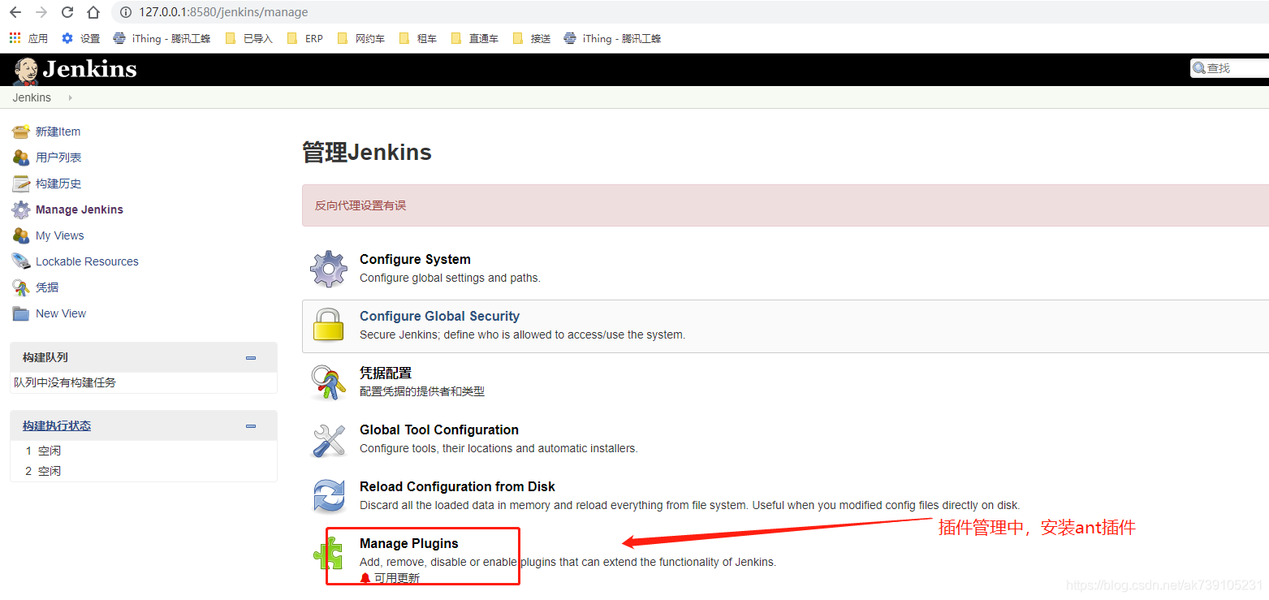Click the Manage Plugins puzzle icon
The height and width of the screenshot is (600, 1269).
[x=329, y=553]
